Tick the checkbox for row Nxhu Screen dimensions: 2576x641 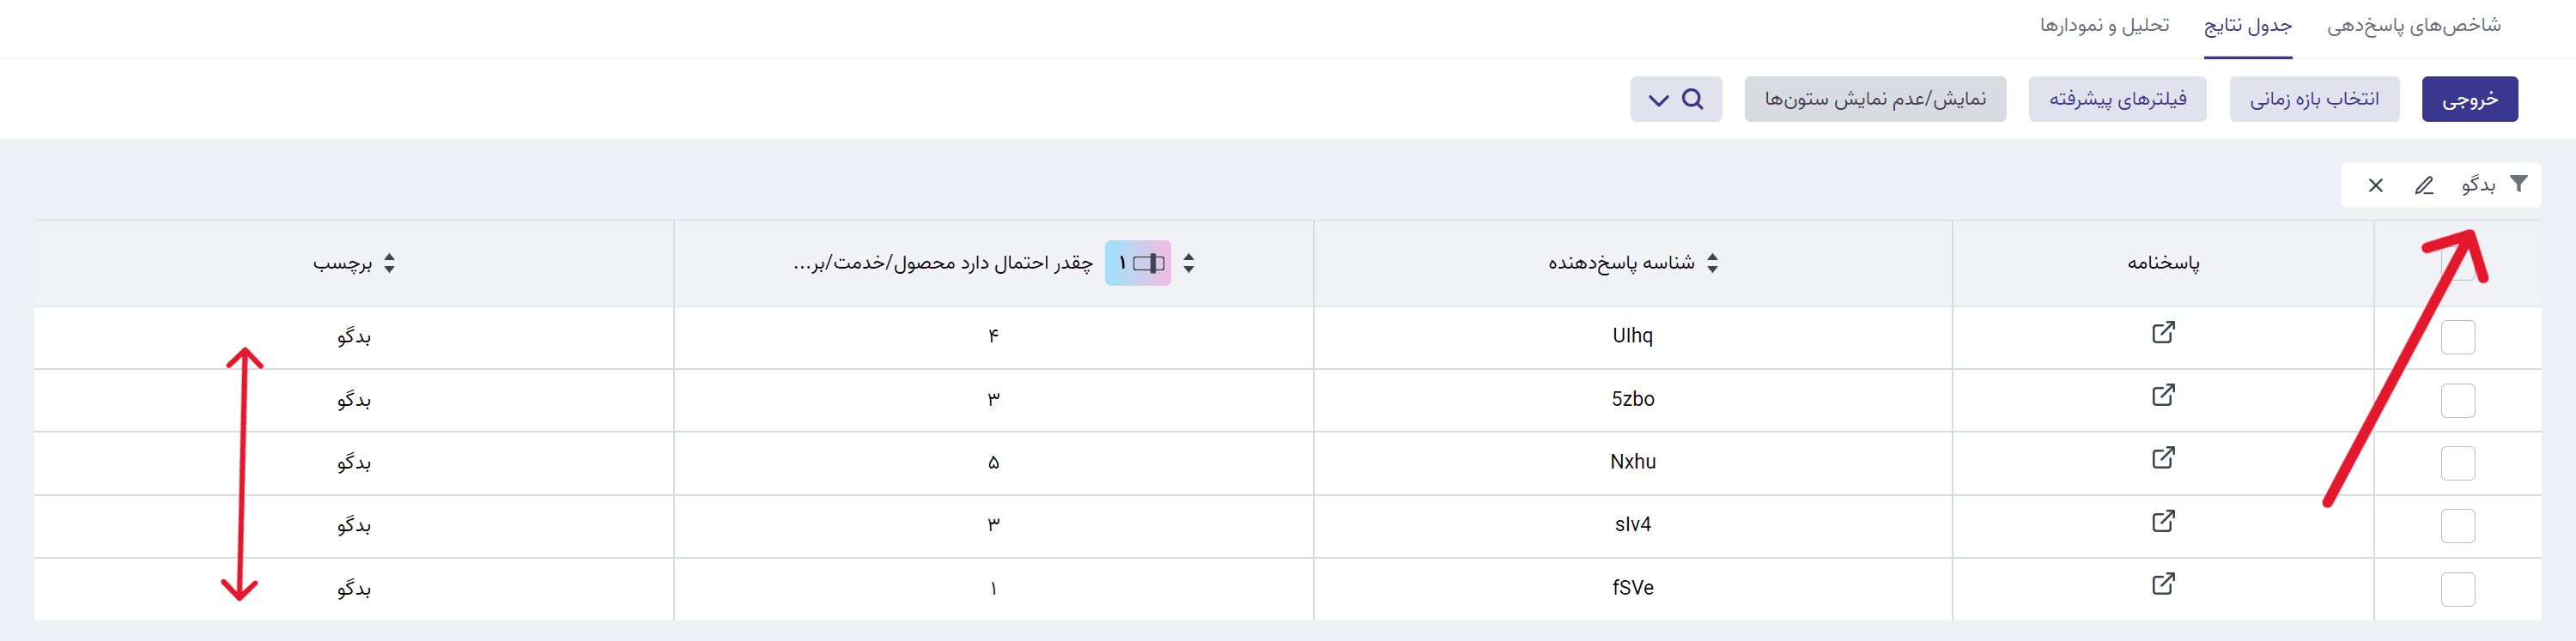coord(2458,463)
